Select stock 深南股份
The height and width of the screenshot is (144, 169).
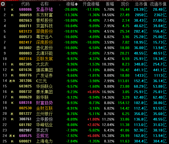click(44, 42)
